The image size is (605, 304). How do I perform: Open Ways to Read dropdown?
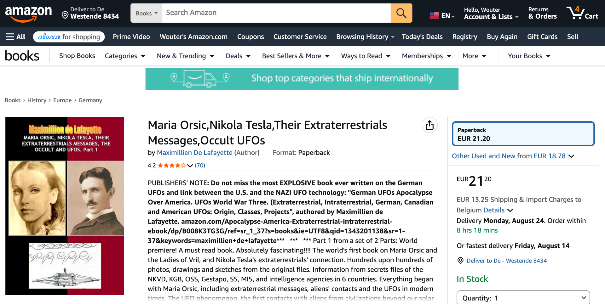[366, 56]
